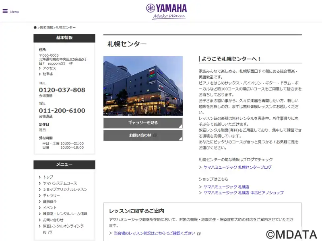Select お問い合わせ in the sidebar menu

click(x=53, y=220)
